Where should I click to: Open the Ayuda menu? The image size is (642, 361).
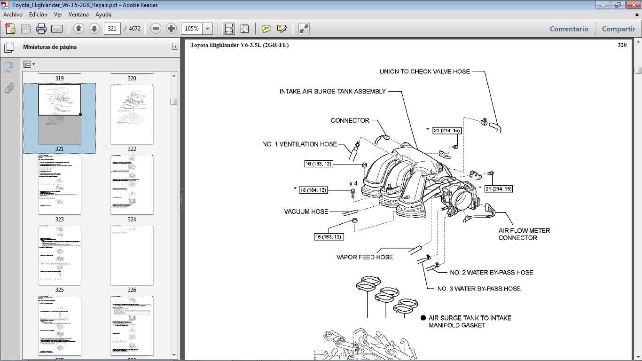pos(103,15)
